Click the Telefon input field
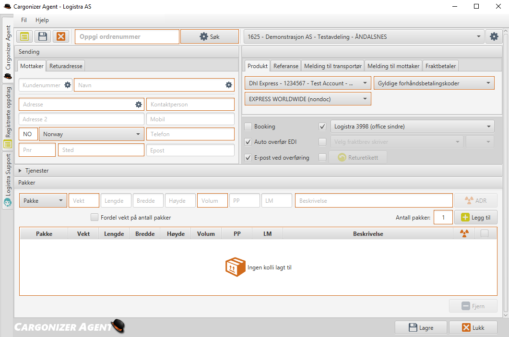 click(x=190, y=134)
